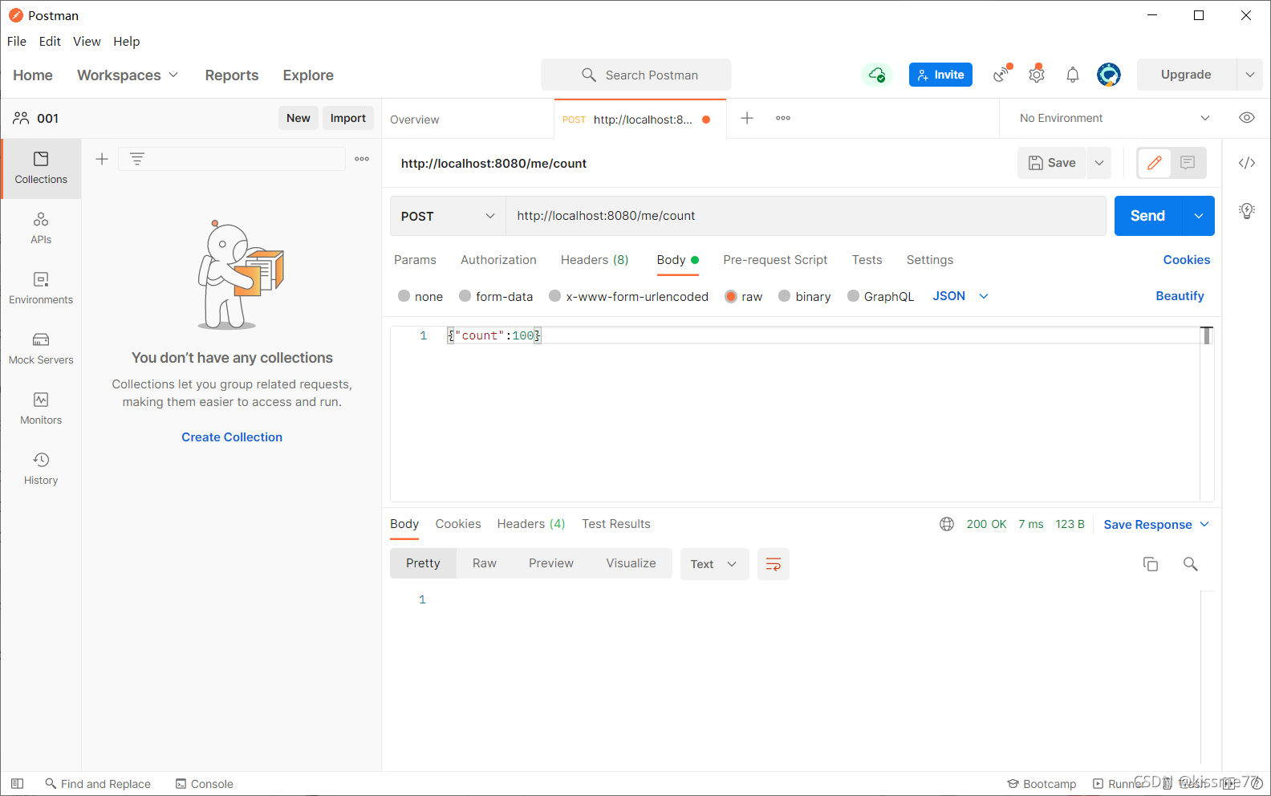Toggle the sidebar icon in status bar
This screenshot has width=1271, height=796.
coord(18,784)
